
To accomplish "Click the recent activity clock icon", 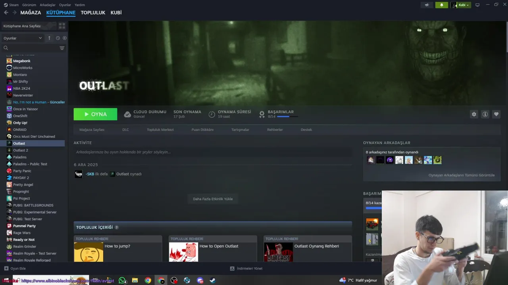I will pyautogui.click(x=58, y=38).
